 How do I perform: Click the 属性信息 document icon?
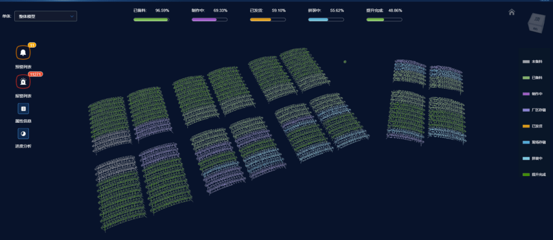tap(23, 108)
